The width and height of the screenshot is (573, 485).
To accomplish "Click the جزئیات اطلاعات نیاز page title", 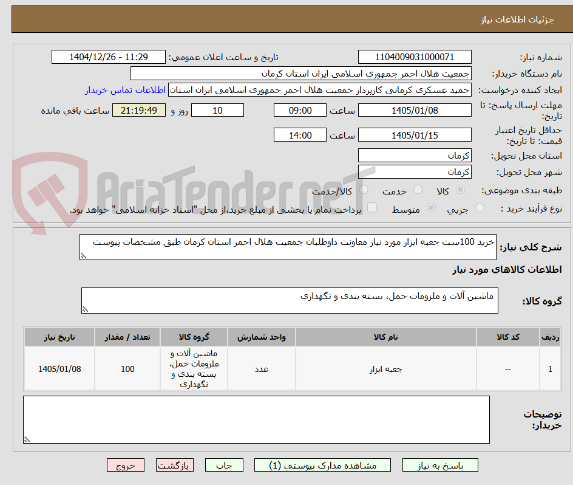I will click(x=517, y=19).
